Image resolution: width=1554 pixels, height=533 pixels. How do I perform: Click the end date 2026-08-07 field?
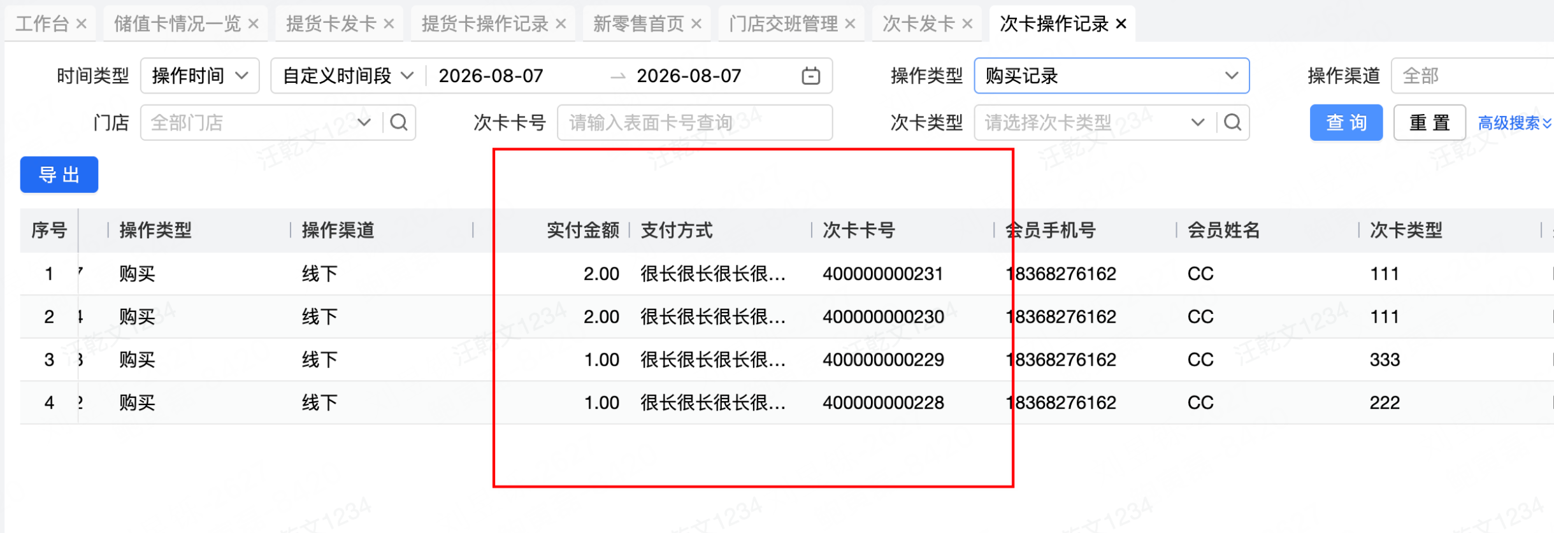tap(689, 76)
